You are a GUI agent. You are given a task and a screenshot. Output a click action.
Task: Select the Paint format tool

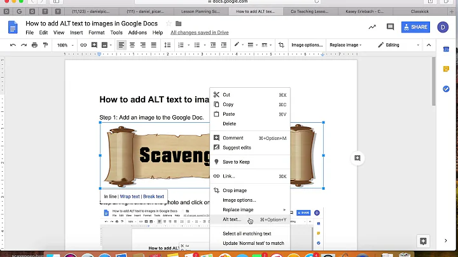coord(45,45)
